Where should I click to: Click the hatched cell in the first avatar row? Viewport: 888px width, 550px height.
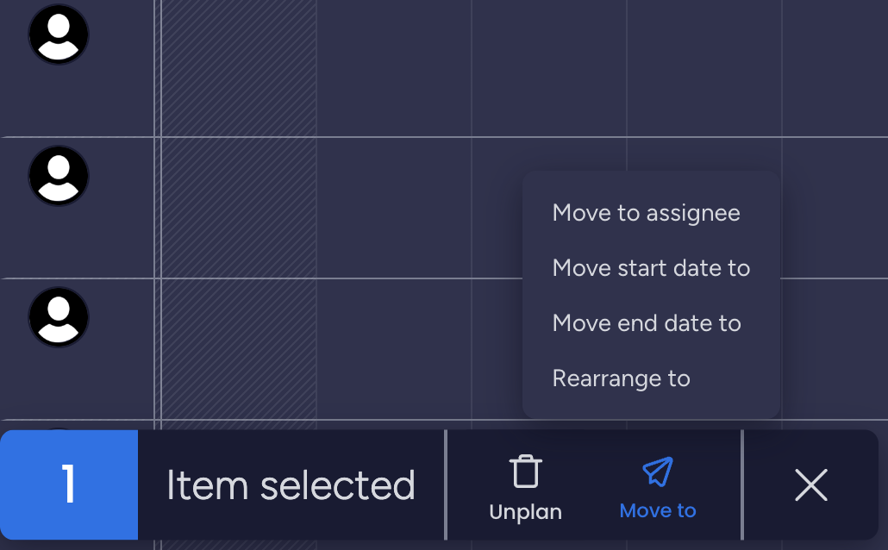(x=239, y=67)
